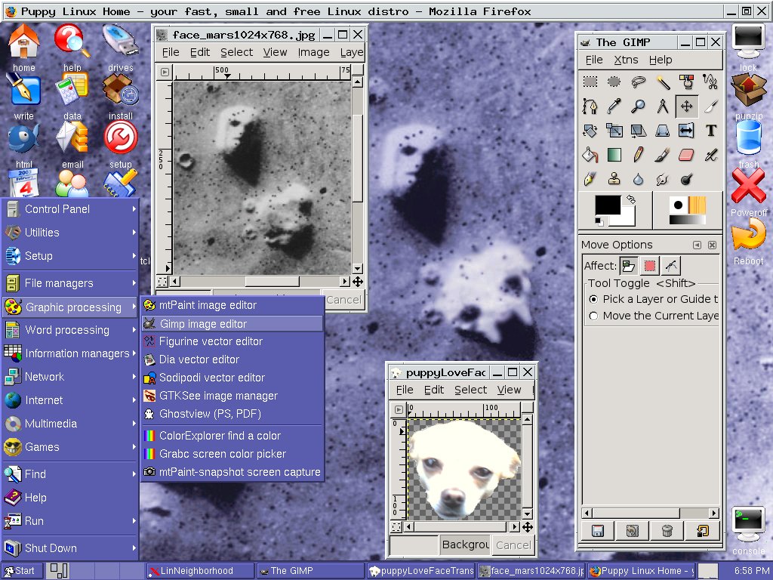The image size is (773, 580).
Task: Select the Ink tool
Action: click(590, 179)
